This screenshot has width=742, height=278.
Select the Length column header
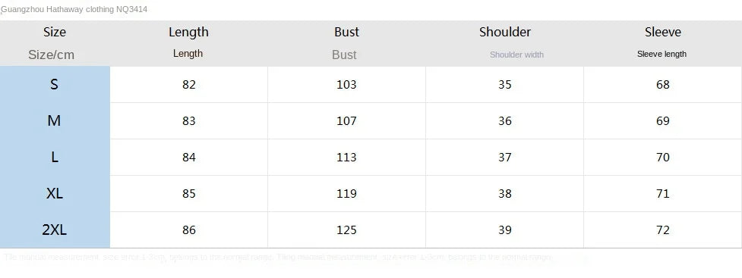pyautogui.click(x=188, y=32)
